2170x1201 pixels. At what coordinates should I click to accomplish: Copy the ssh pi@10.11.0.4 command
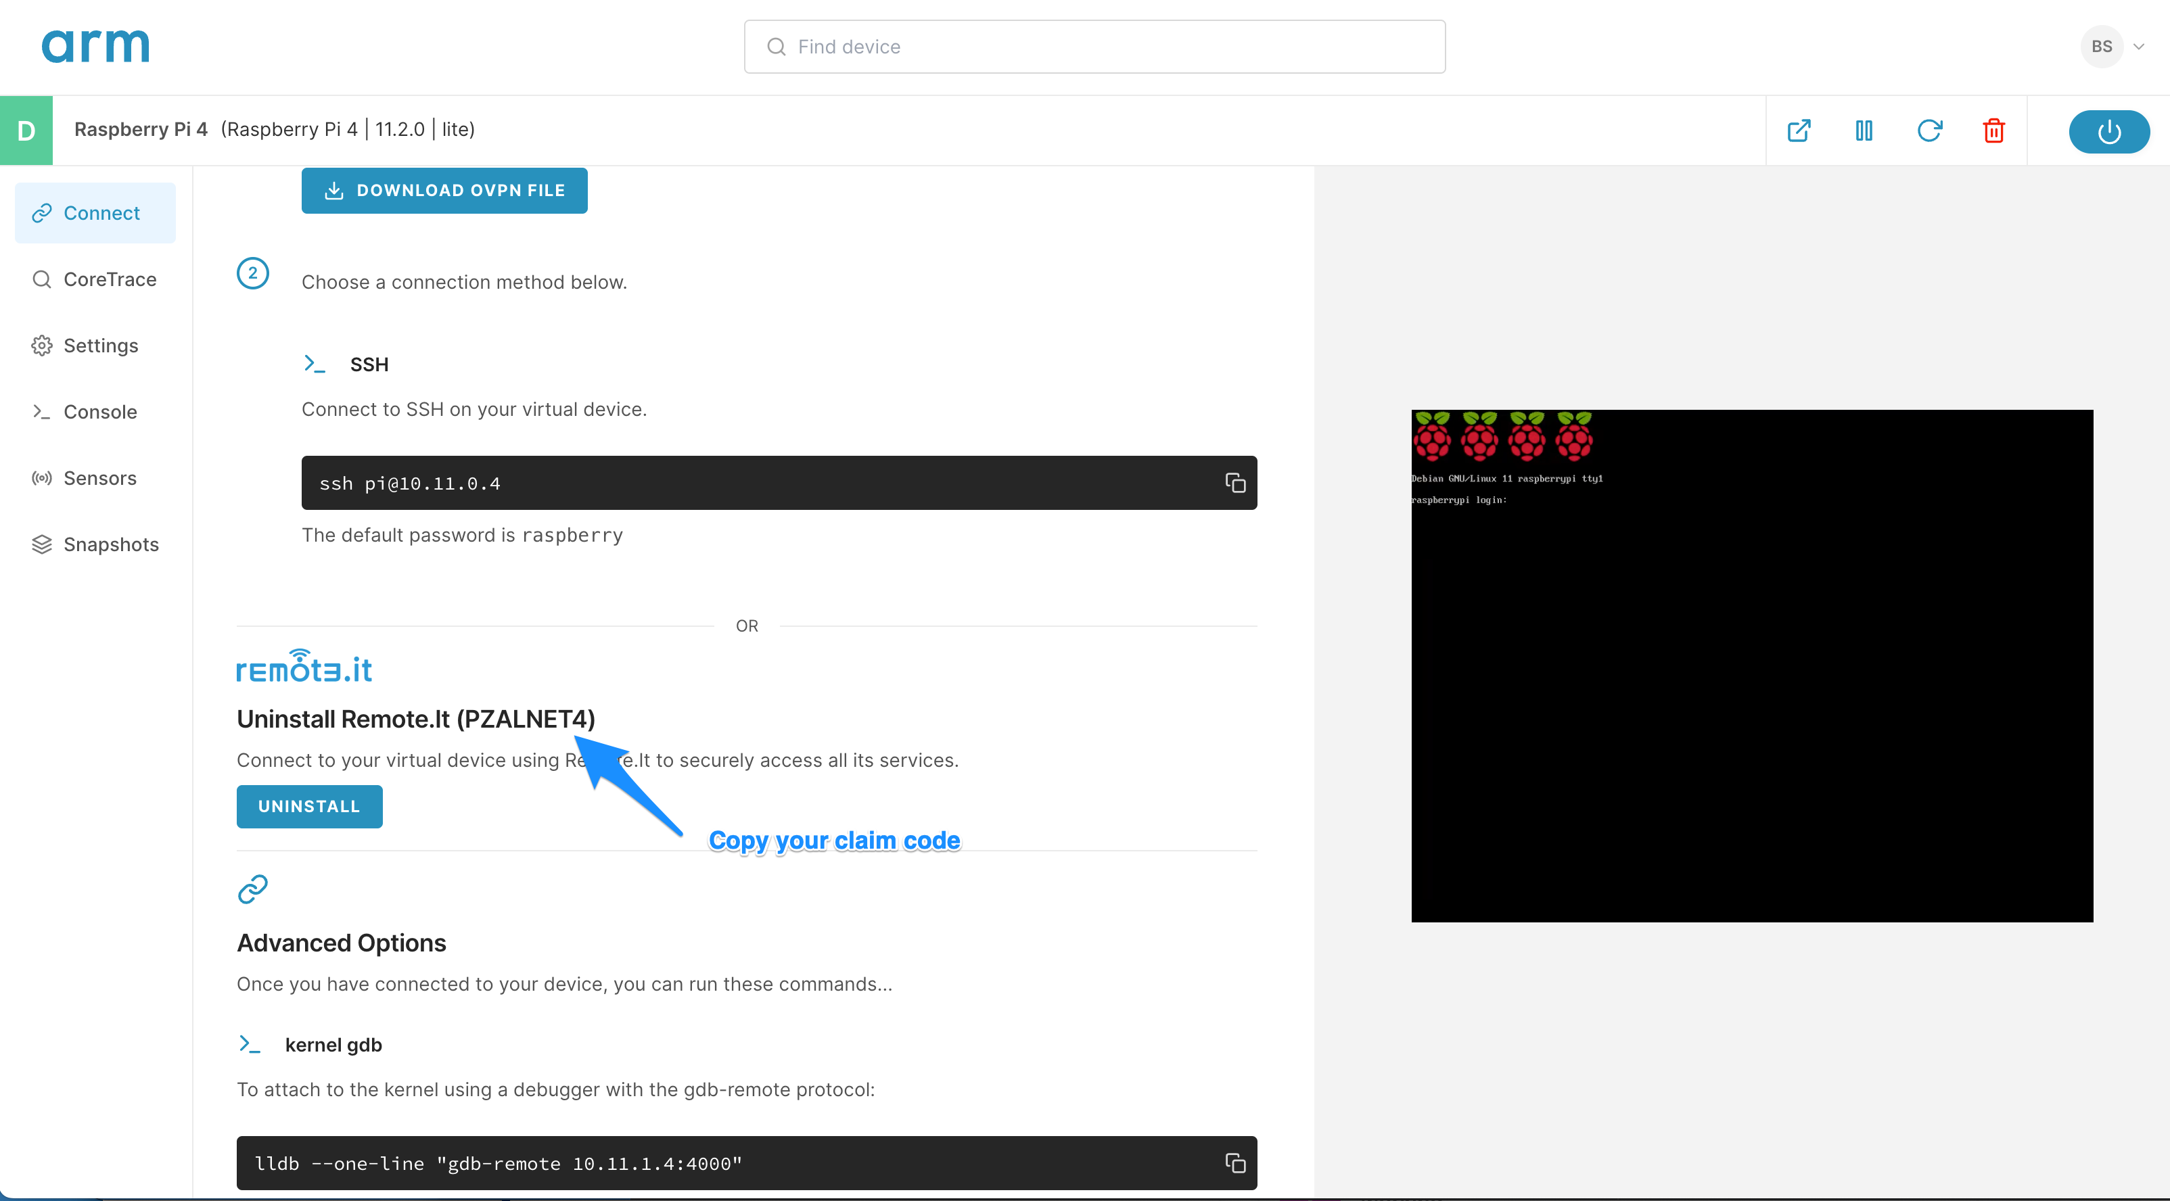tap(1235, 483)
